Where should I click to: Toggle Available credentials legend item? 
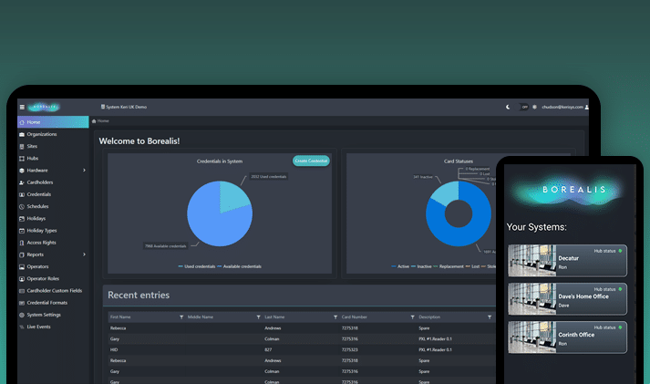239,266
